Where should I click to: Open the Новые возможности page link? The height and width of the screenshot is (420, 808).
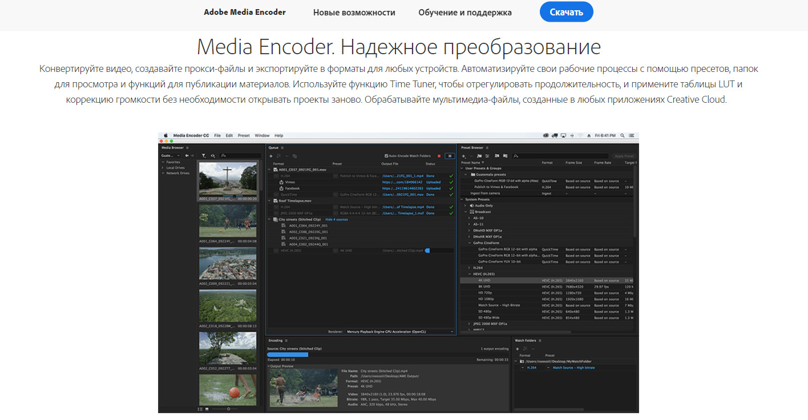pyautogui.click(x=354, y=12)
